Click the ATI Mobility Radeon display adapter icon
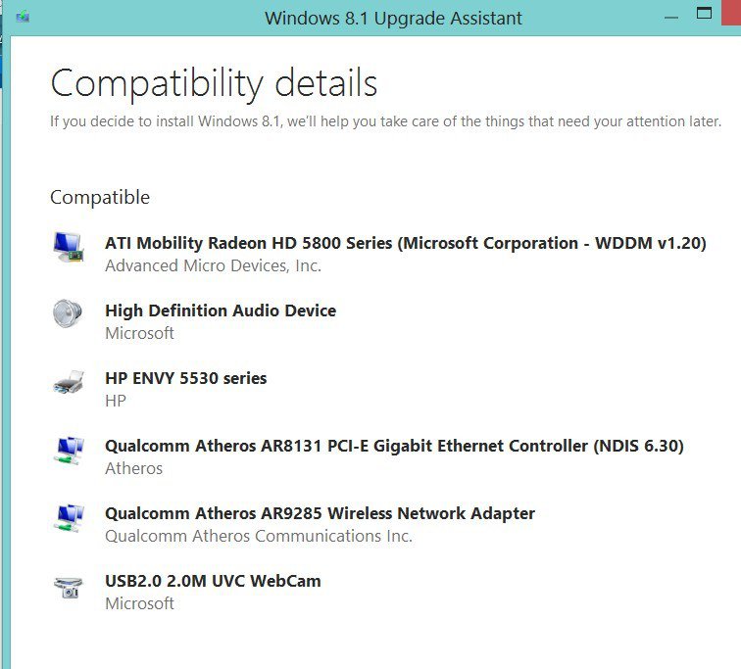This screenshot has width=741, height=669. pyautogui.click(x=69, y=247)
